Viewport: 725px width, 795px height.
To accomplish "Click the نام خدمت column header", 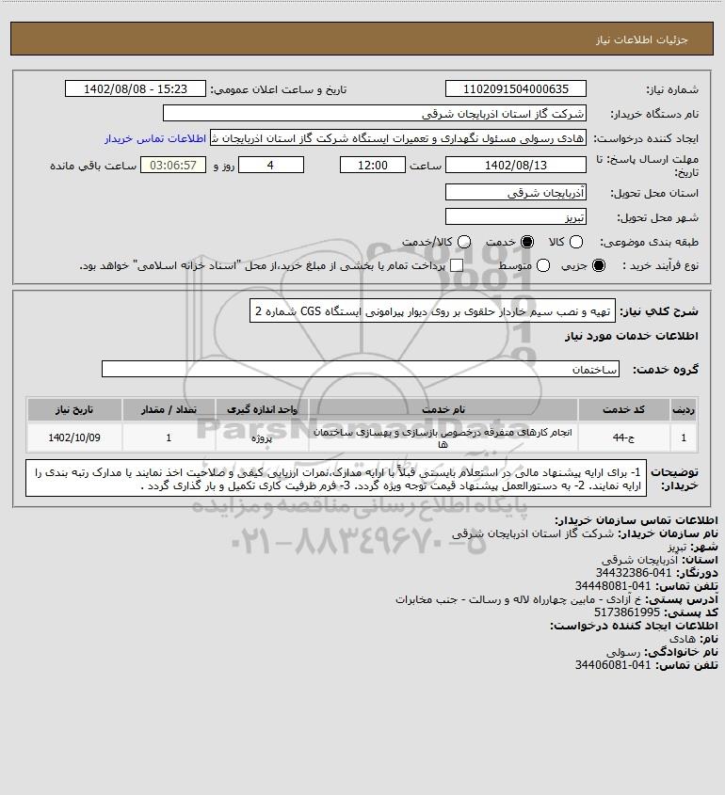I will tap(443, 409).
